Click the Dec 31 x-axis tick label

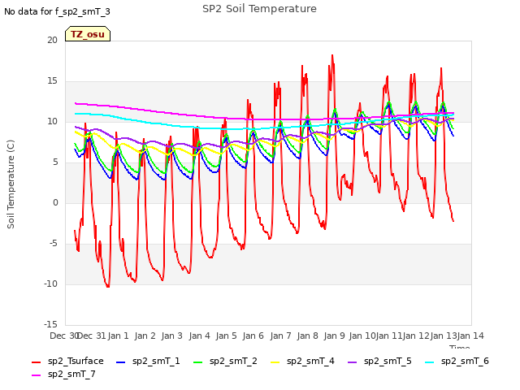click(x=91, y=336)
